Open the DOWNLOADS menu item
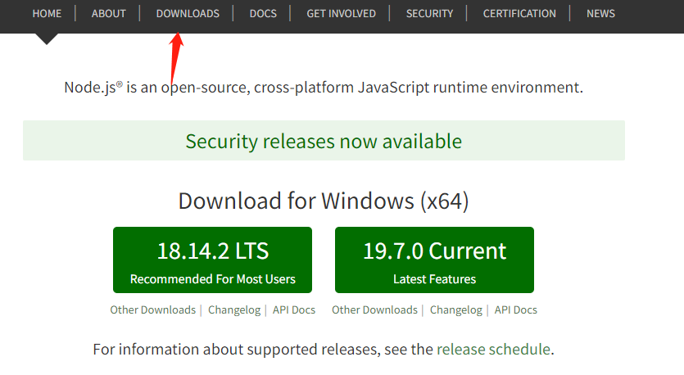Image resolution: width=684 pixels, height=375 pixels. [188, 14]
